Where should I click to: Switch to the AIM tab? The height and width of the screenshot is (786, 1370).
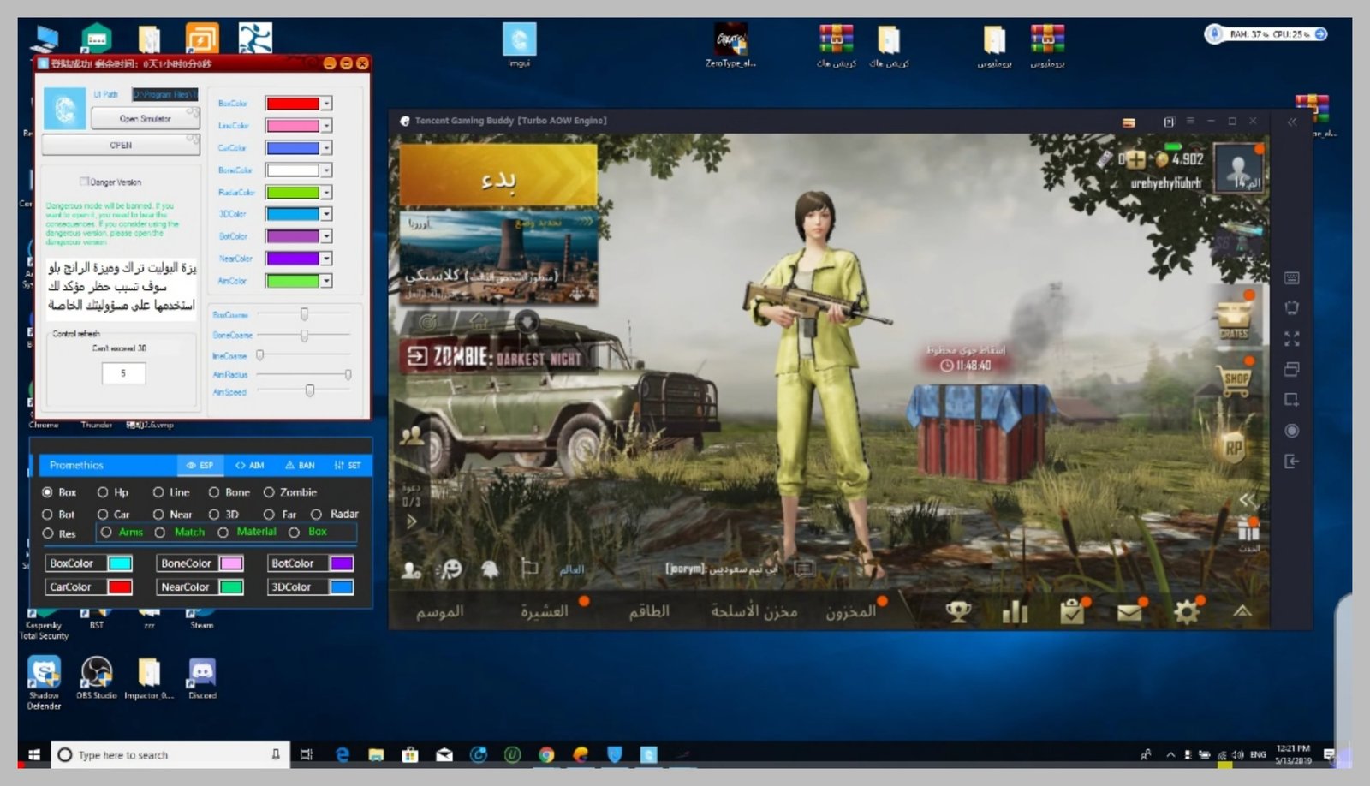point(250,465)
